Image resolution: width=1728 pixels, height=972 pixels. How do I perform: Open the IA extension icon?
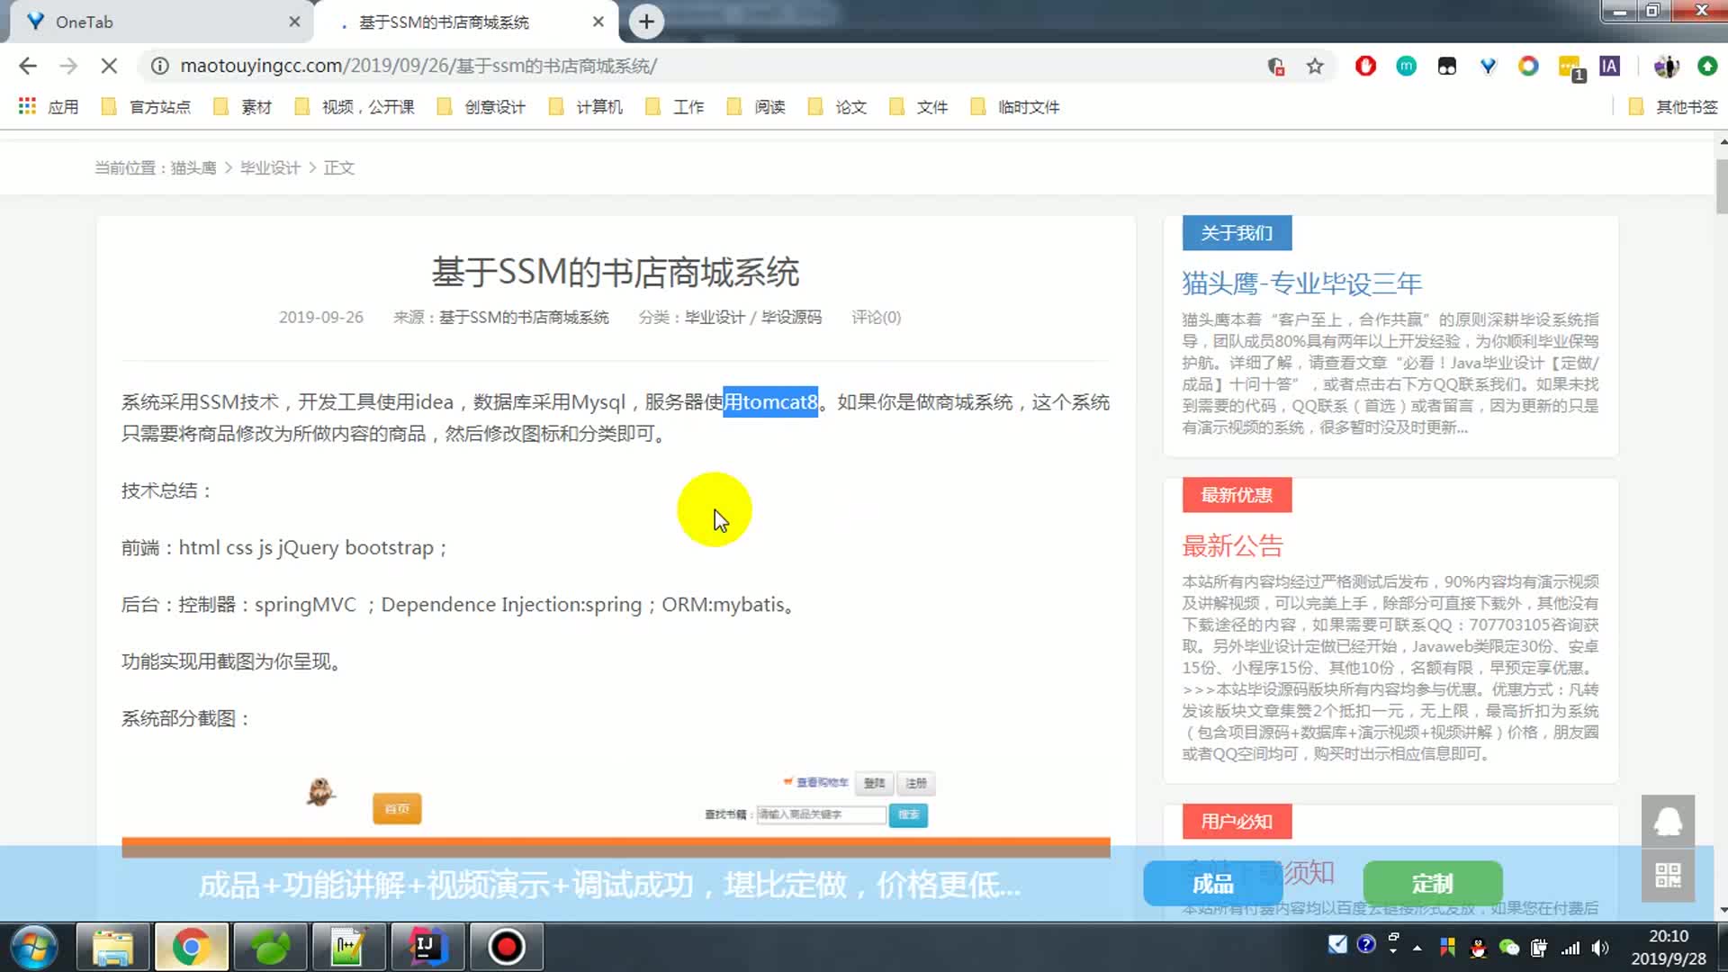(x=1609, y=66)
